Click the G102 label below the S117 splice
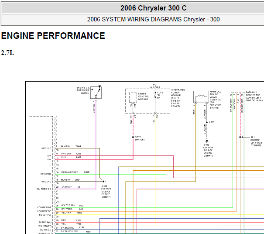 [209, 151]
